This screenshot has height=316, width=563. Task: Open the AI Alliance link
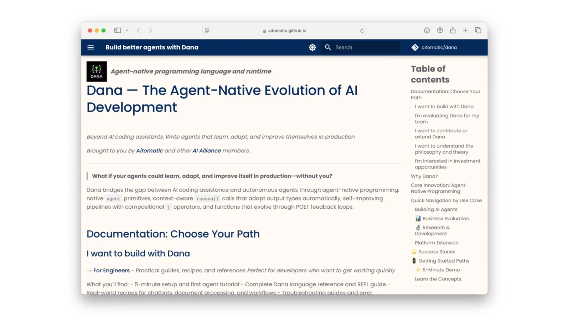coord(207,151)
